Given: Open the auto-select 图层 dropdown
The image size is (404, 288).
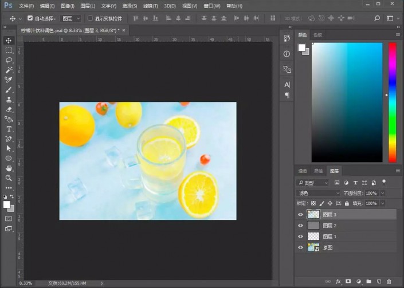Looking at the screenshot, I should coord(70,18).
